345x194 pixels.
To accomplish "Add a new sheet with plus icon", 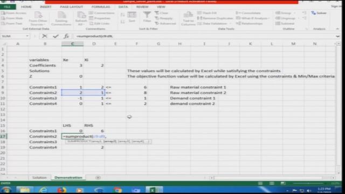I will (x=98, y=177).
